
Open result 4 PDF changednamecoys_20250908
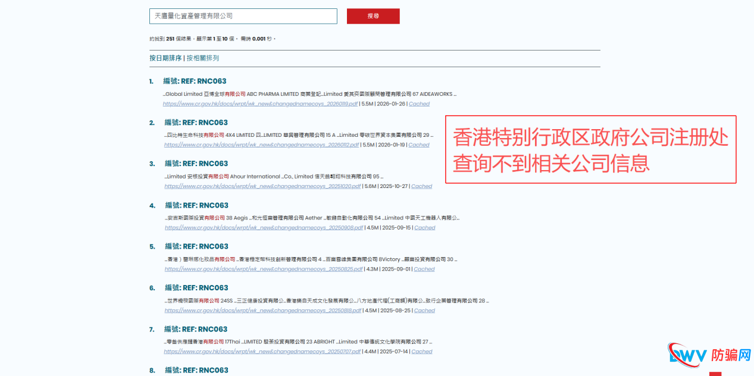click(x=262, y=227)
